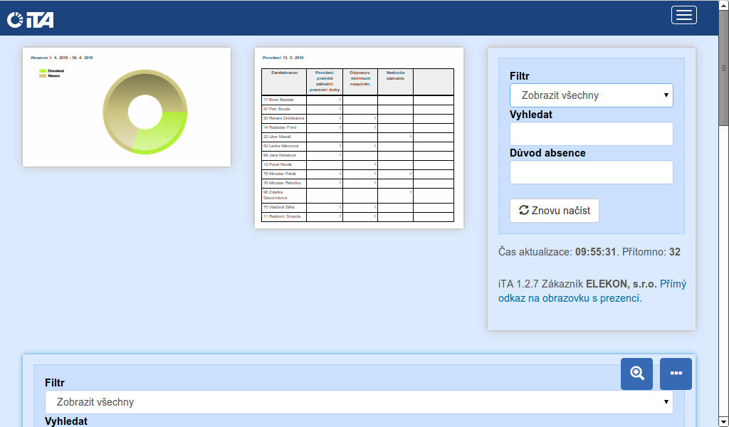The width and height of the screenshot is (729, 427).
Task: Click the scrollbar up arrow
Action: 723,5
